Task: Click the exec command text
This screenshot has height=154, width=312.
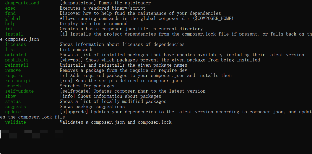Action: [10, 8]
